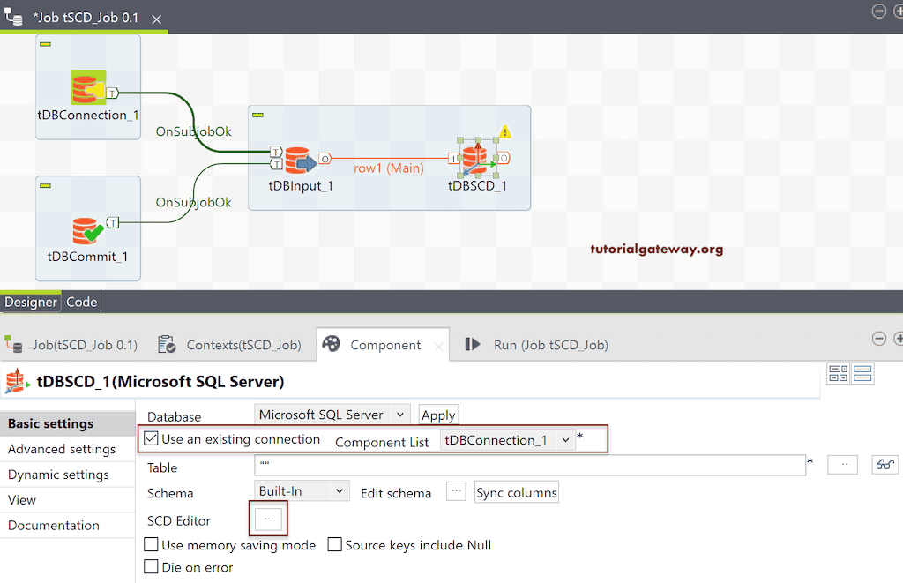Switch Component view to grid layout icon
Viewport: 903px width, 583px height.
click(838, 373)
